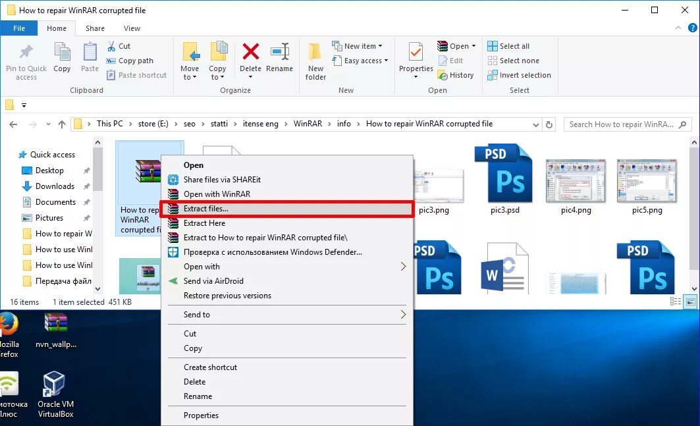Click Select all in ribbon
This screenshot has width=700, height=426.
508,46
